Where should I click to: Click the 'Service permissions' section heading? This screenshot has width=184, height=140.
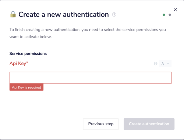click(28, 54)
